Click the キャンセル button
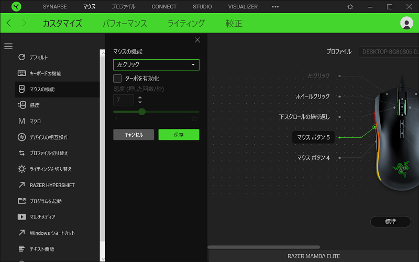The height and width of the screenshot is (262, 419). [x=134, y=135]
